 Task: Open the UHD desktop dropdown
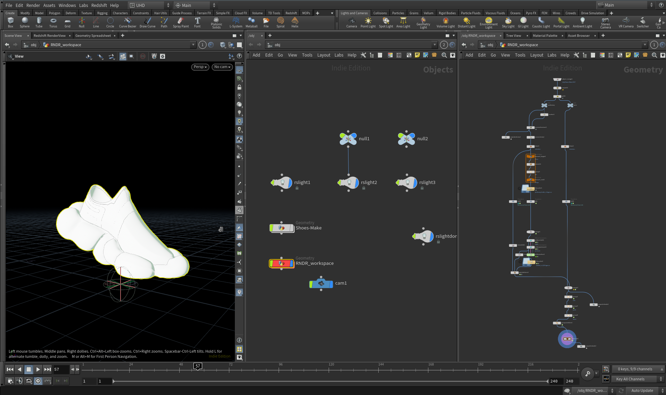click(150, 5)
